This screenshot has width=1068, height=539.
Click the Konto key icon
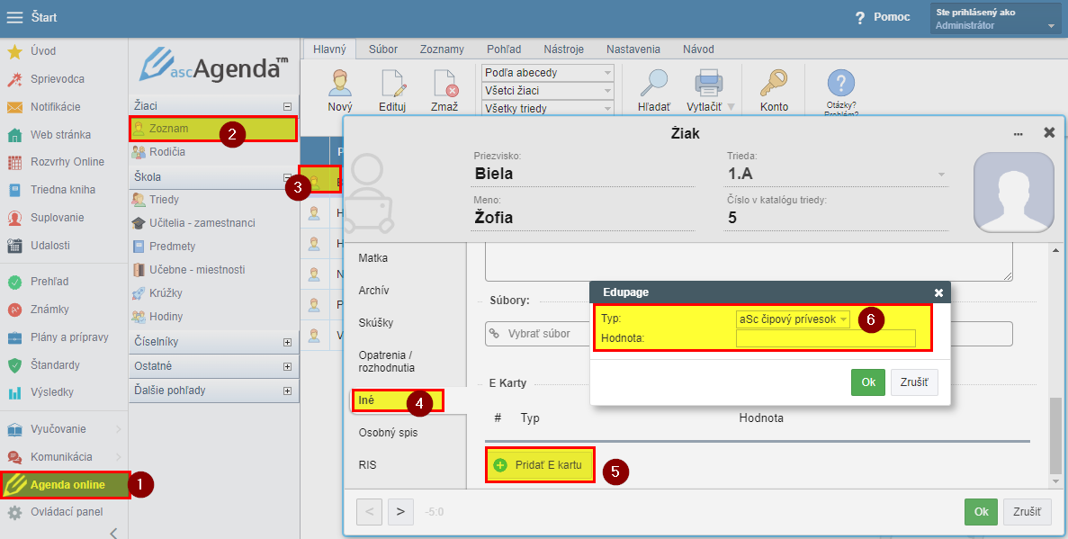pos(774,83)
